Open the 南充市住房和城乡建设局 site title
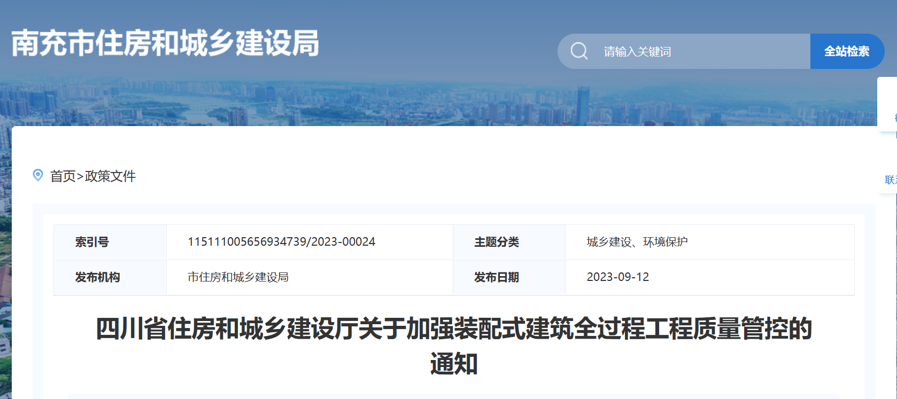Screen dimensions: 897x399 pyautogui.click(x=165, y=43)
